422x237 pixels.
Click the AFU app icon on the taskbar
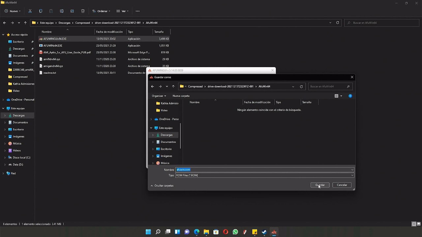pyautogui.click(x=274, y=232)
